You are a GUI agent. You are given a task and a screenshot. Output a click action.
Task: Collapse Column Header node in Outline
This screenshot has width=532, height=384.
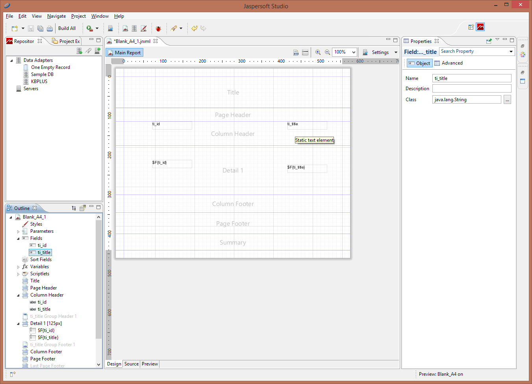click(x=18, y=295)
